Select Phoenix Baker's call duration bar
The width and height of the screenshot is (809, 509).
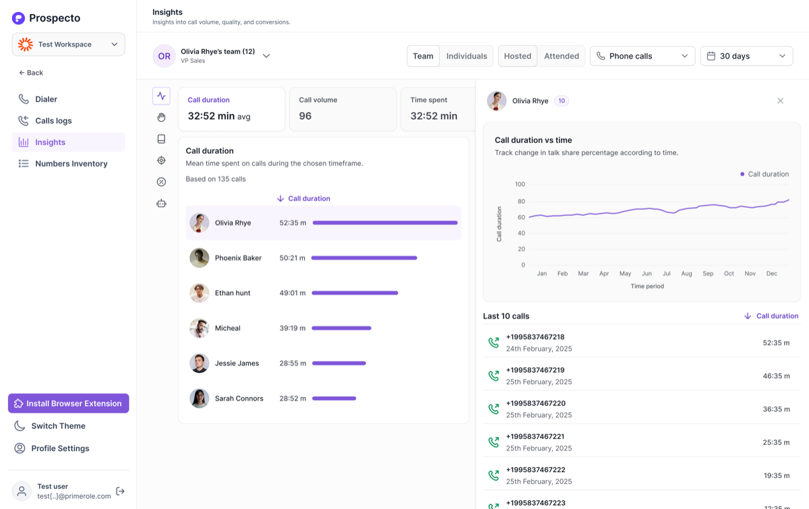(x=364, y=258)
